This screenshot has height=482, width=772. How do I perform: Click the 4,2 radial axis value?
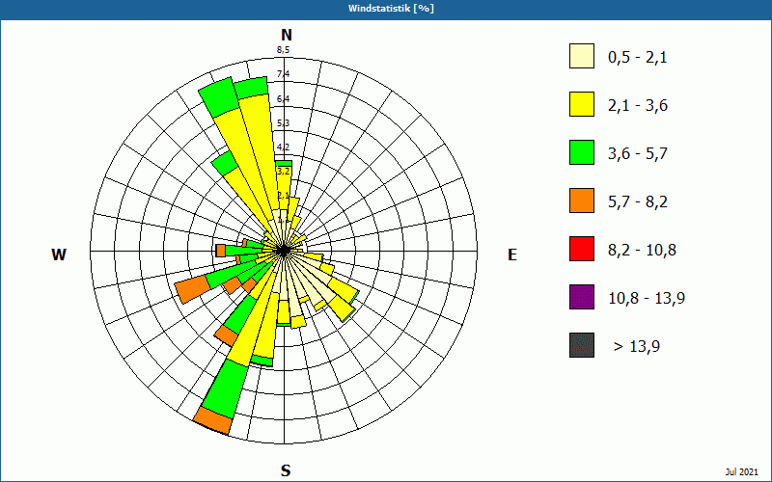(283, 147)
